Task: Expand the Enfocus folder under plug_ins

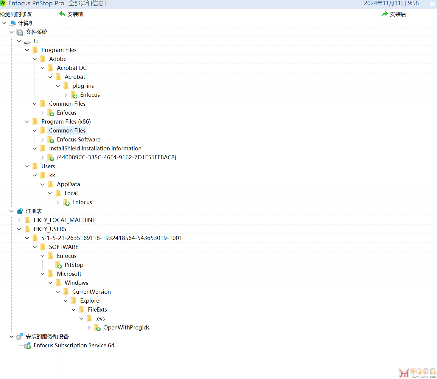Action: click(x=66, y=95)
